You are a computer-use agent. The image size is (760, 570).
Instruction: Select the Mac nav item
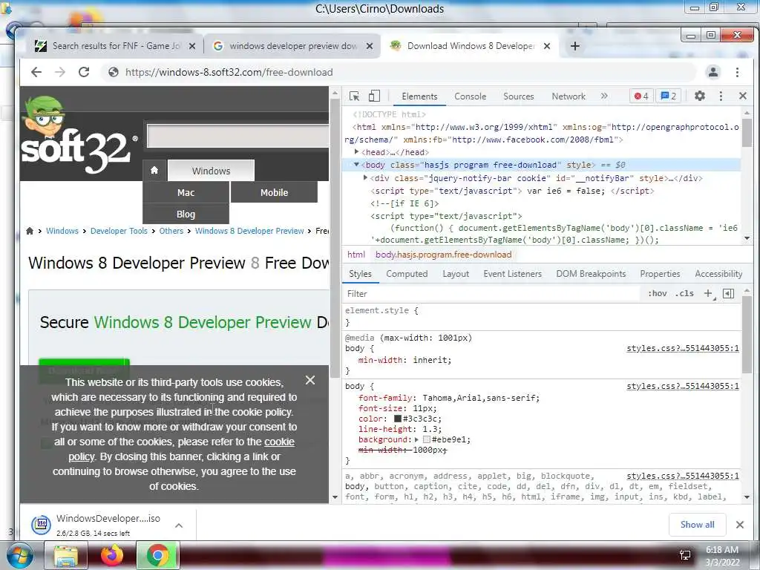[x=186, y=192]
